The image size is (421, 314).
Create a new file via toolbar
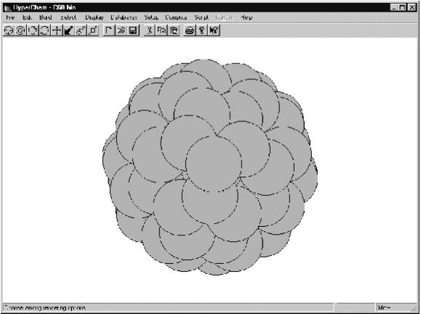point(109,31)
